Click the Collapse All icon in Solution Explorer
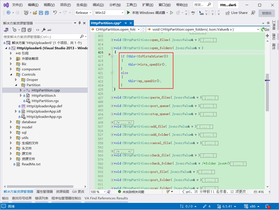Screen dimensions: 279x210 [24, 30]
